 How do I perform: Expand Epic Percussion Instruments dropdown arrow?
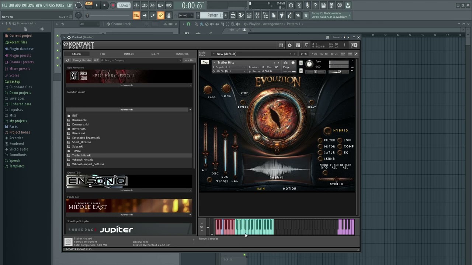click(190, 85)
